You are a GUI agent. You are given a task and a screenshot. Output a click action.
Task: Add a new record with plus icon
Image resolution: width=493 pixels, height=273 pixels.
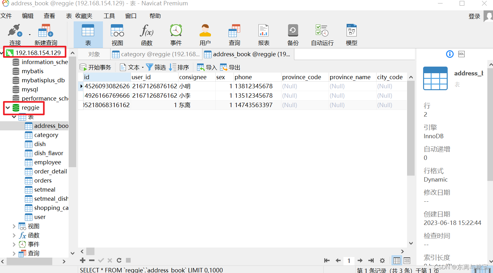tap(82, 260)
